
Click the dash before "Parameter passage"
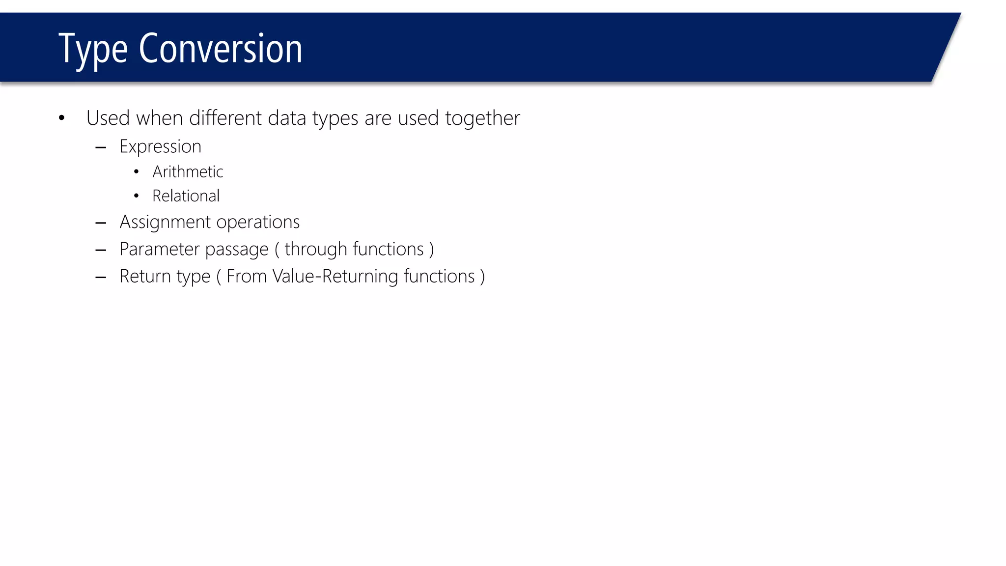tap(101, 251)
